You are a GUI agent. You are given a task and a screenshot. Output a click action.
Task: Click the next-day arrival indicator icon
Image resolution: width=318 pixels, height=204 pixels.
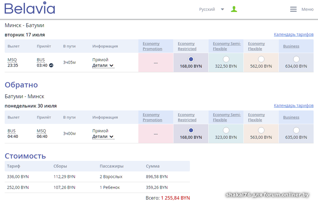point(51,65)
